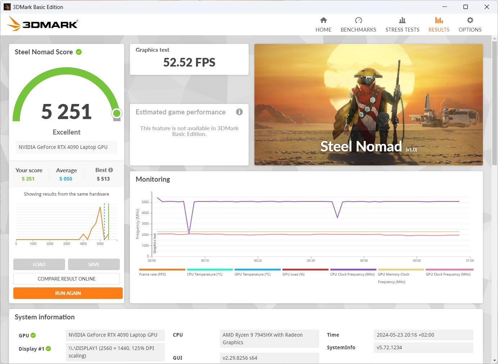Viewport: 498px width, 364px height.
Task: Click the 3DMark icon in the title bar
Action: tap(7, 7)
